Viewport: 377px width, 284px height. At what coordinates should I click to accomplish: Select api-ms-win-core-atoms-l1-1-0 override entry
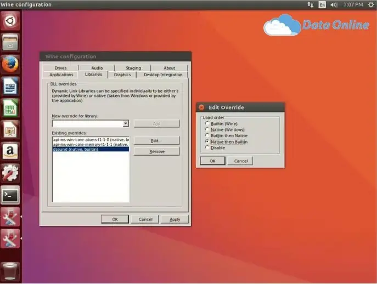click(x=91, y=140)
